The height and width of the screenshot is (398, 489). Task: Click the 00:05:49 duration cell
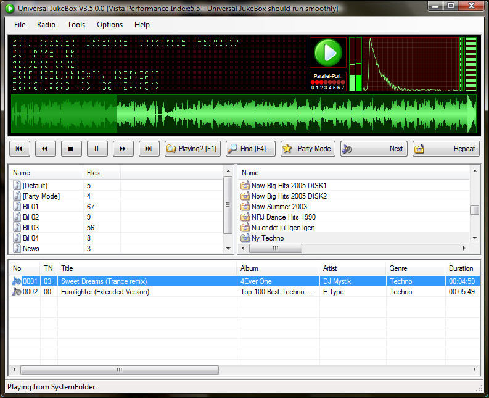462,292
